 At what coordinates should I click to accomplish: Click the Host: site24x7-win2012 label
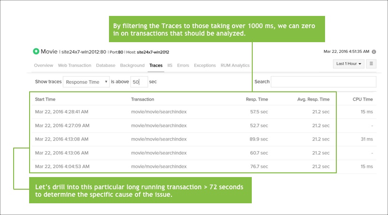147,52
